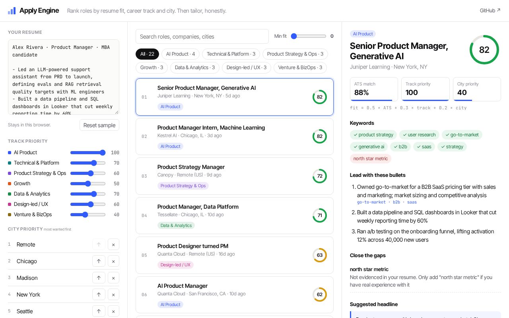Click the 63 fit ring for Product Designer turned PM

[x=320, y=255]
